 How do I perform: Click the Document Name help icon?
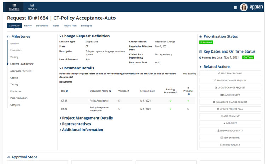click(x=110, y=91)
